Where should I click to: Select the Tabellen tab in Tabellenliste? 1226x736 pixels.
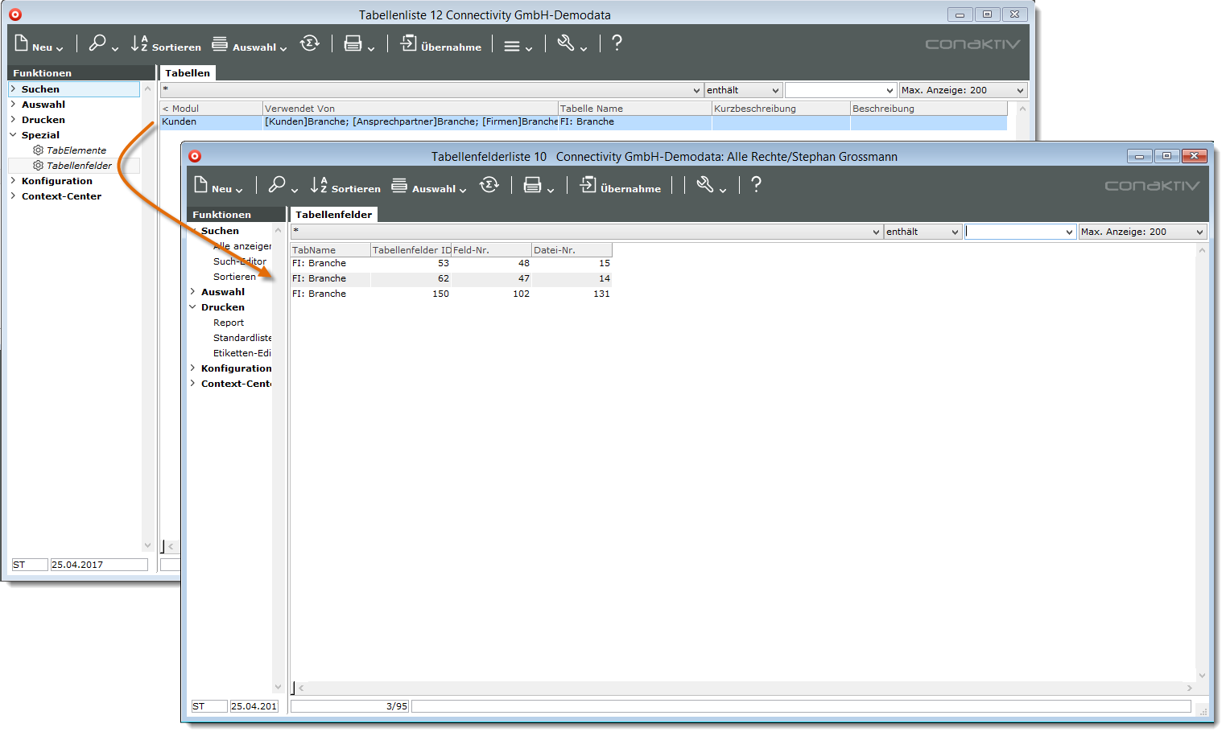pyautogui.click(x=188, y=73)
